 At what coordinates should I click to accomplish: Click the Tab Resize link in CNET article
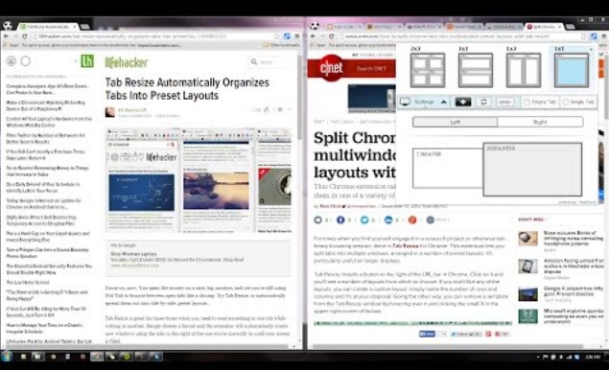click(x=405, y=246)
